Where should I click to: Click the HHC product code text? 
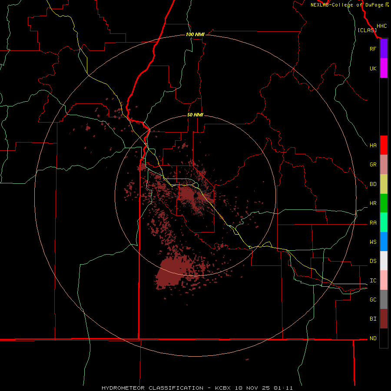(x=381, y=26)
